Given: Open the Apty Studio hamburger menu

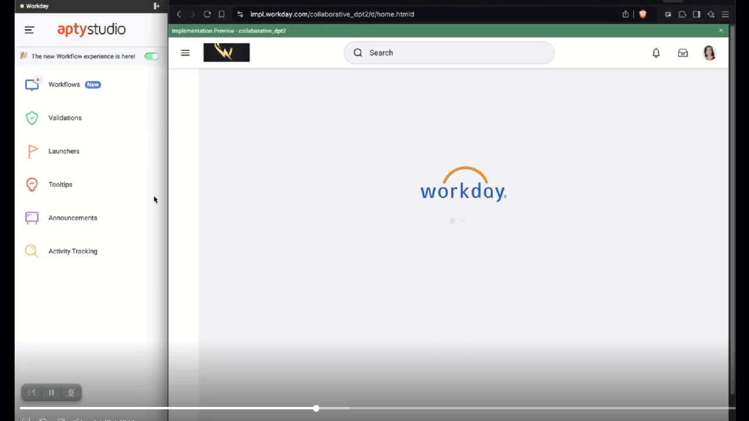Looking at the screenshot, I should [x=29, y=30].
